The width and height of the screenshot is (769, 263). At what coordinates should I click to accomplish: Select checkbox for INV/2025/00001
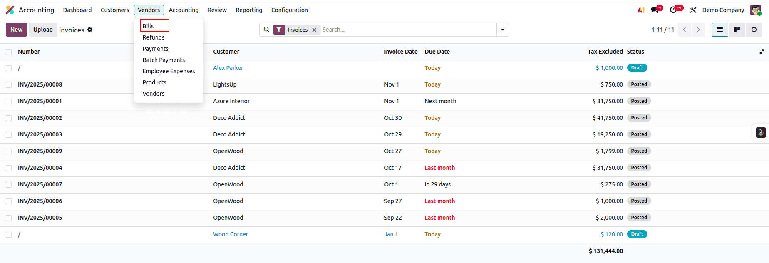coord(9,102)
